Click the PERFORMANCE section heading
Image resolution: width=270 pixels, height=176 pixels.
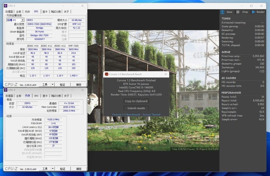[x=231, y=93]
